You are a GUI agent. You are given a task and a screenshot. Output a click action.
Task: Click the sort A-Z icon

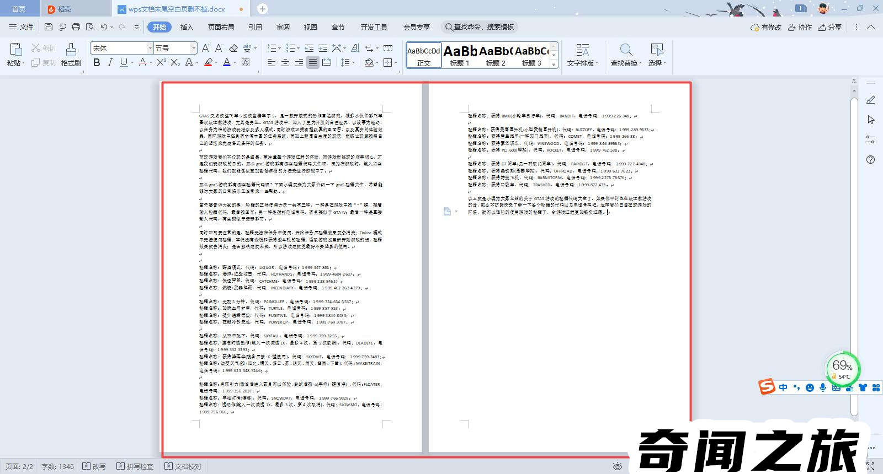tap(355, 48)
